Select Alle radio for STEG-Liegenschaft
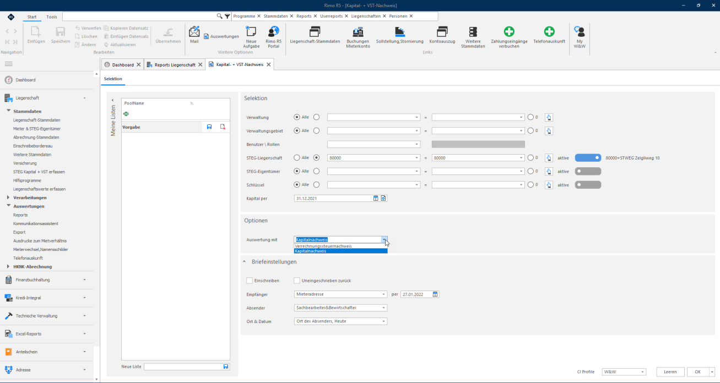 [297, 157]
